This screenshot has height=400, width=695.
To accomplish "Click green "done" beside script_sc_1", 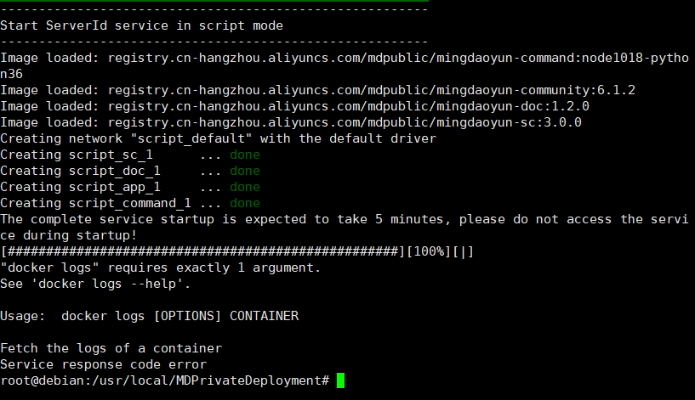I will click(245, 155).
